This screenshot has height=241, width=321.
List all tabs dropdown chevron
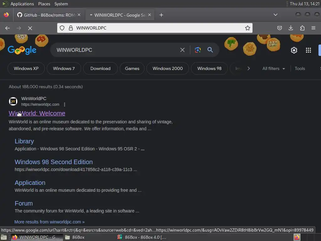(x=276, y=15)
